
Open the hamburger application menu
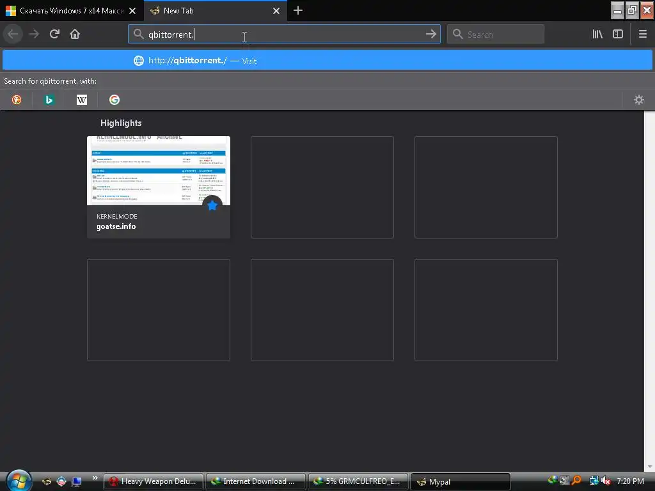tap(642, 35)
